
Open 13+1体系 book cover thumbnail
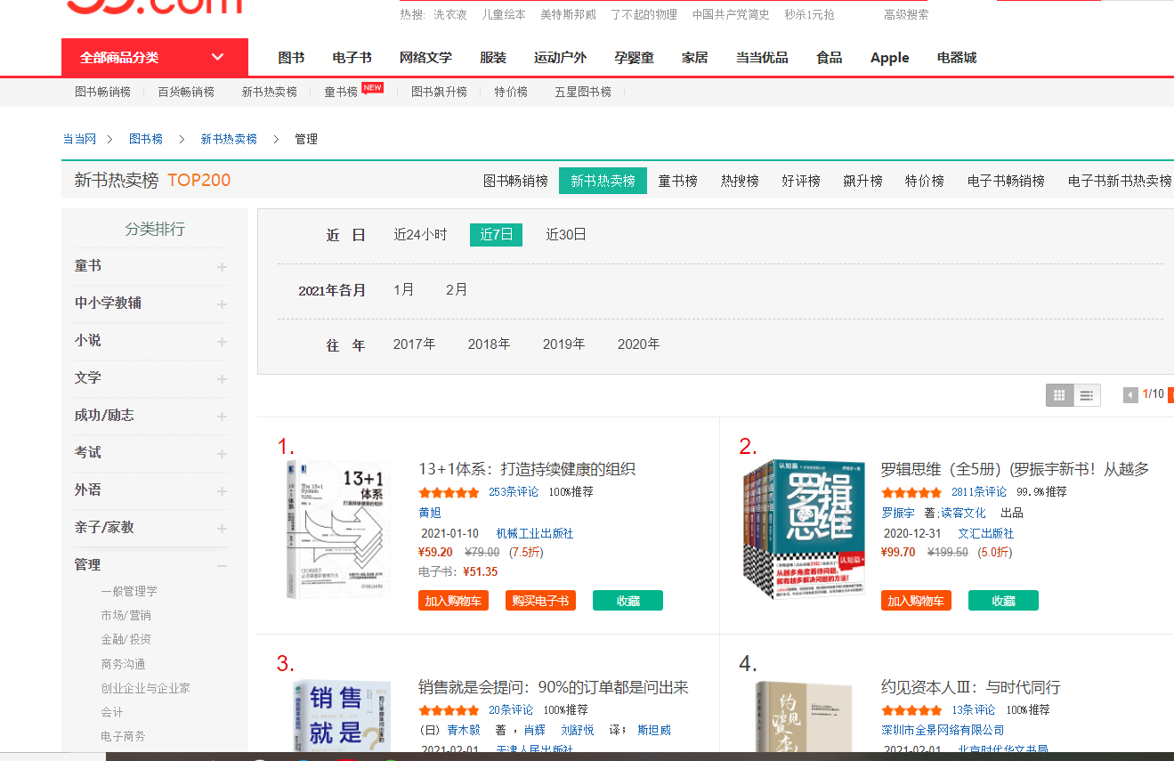point(340,529)
